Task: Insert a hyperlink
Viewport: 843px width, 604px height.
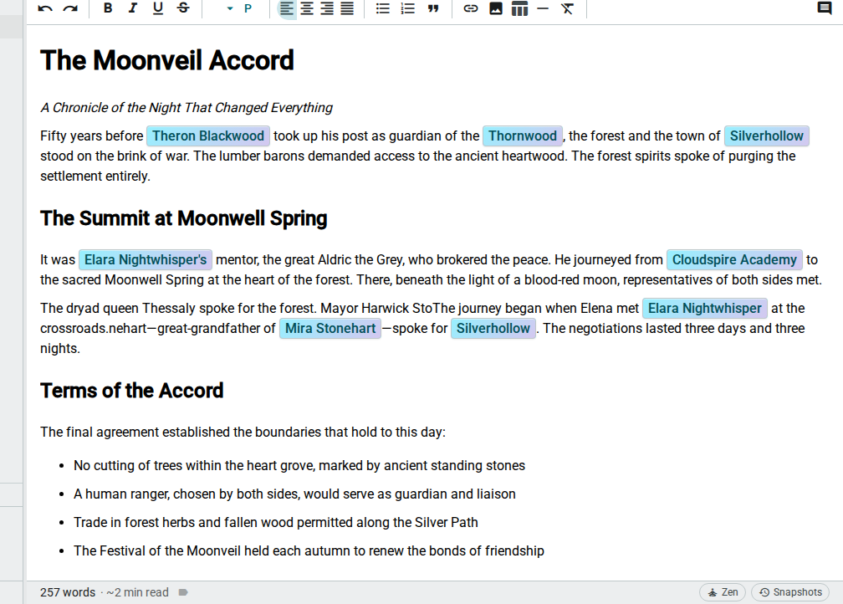Action: [x=471, y=8]
